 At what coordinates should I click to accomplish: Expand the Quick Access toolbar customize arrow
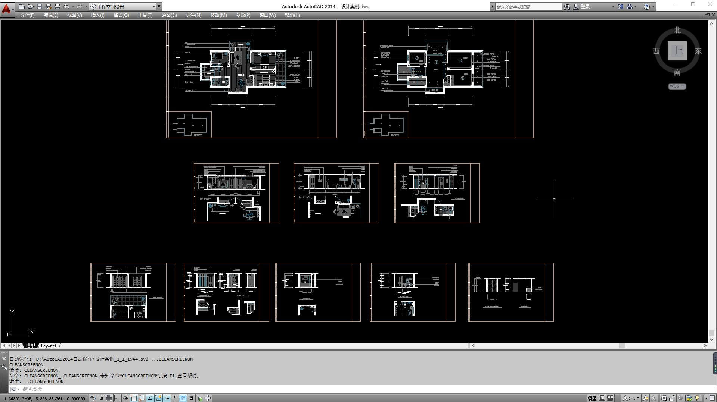point(159,7)
